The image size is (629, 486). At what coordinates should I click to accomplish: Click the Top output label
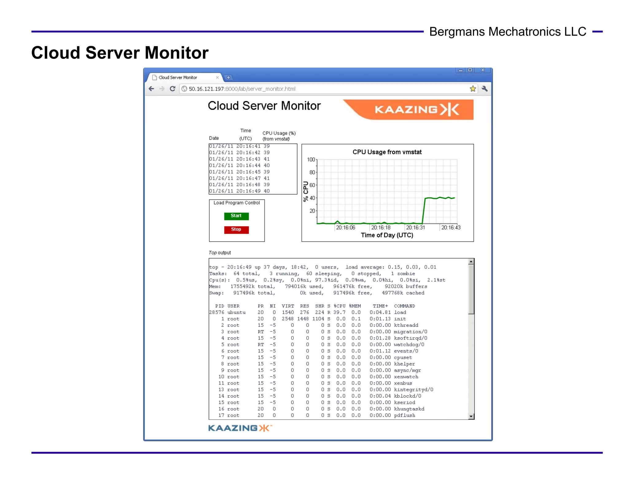click(220, 253)
